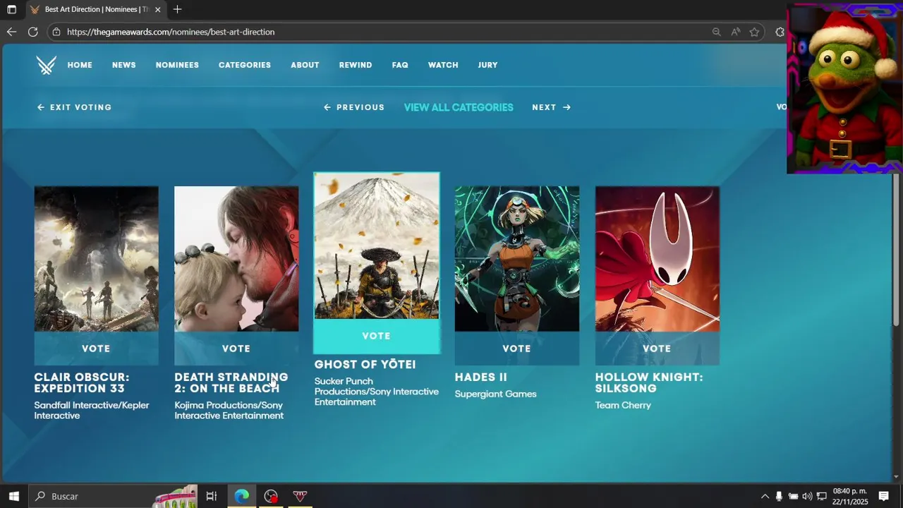The height and width of the screenshot is (508, 903).
Task: Open Task View on taskbar
Action: [211, 496]
